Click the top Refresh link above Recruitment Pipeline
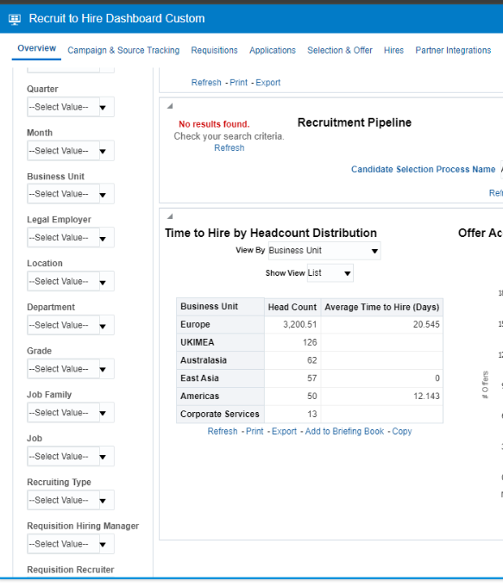503x587 pixels. pos(206,83)
